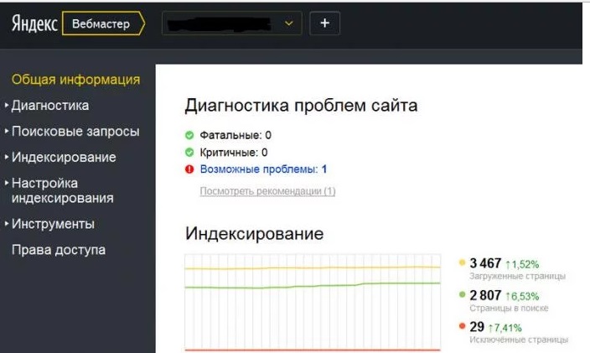Viewport: 590px width, 353px height.
Task: Click the Яндекс logo
Action: coord(34,23)
